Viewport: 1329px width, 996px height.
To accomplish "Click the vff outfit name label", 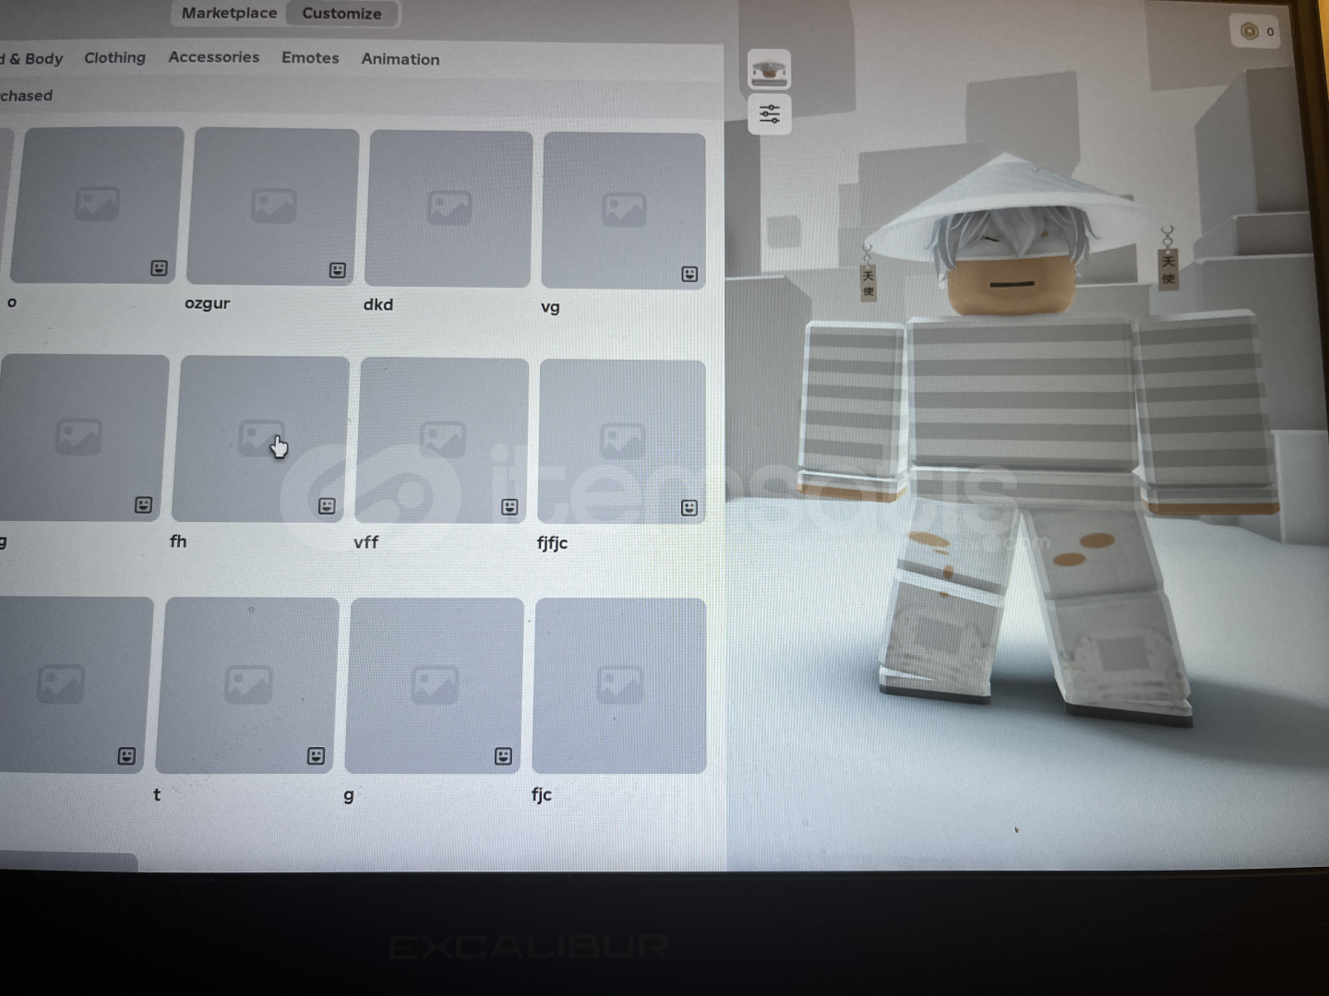I will pyautogui.click(x=365, y=542).
